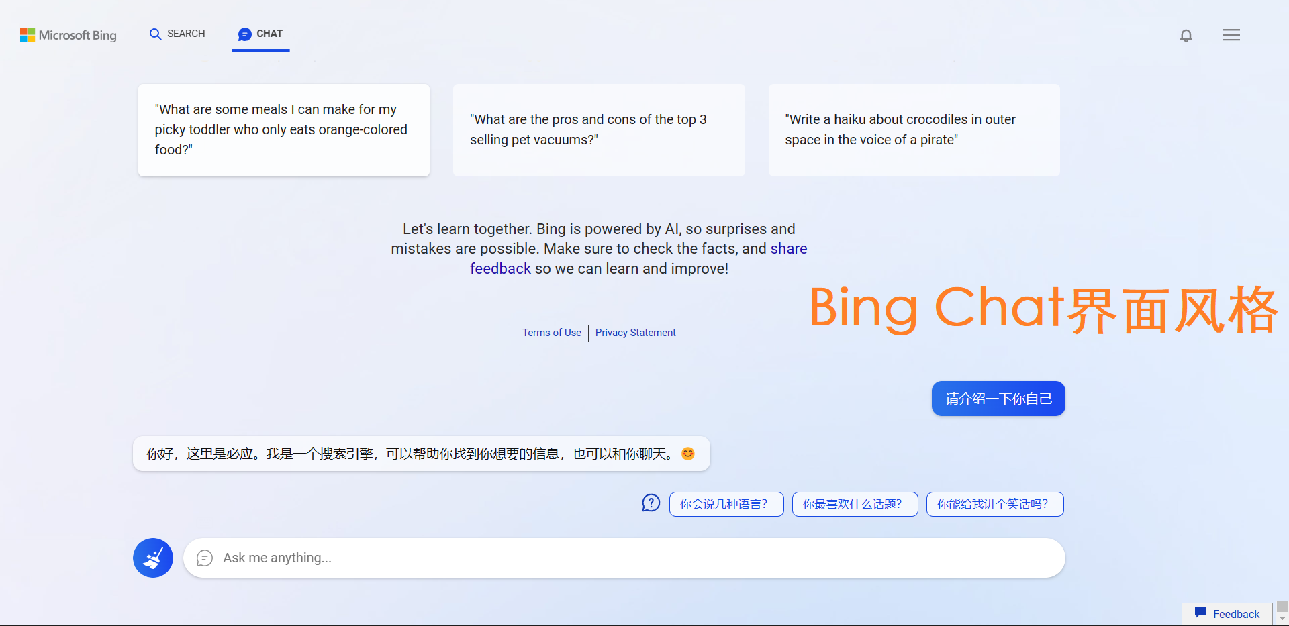
Task: Open the Privacy Statement link
Action: [635, 332]
